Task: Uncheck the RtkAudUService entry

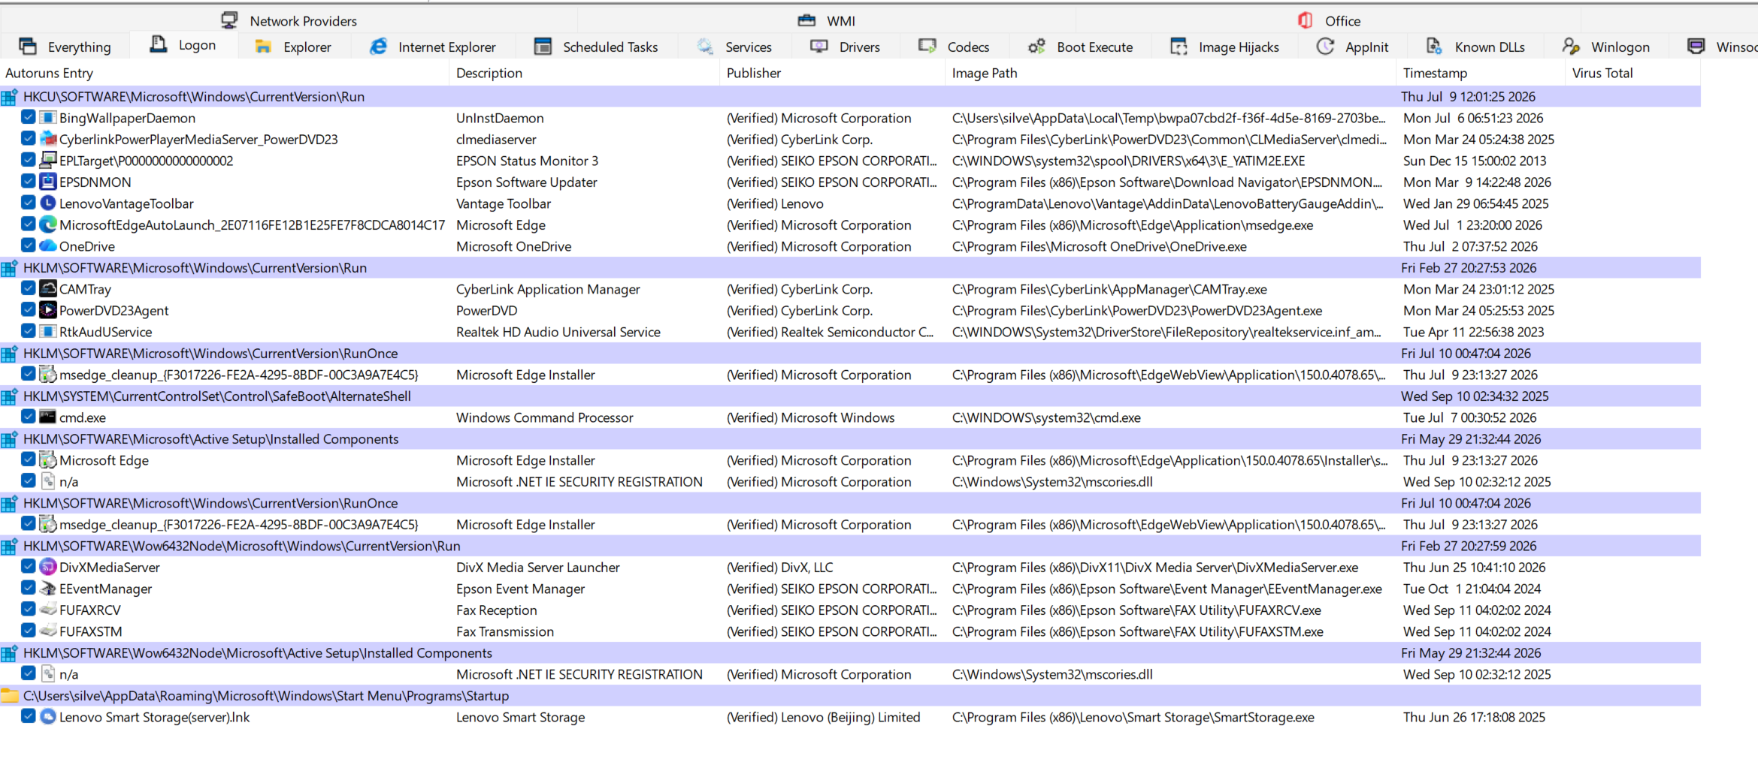Action: pyautogui.click(x=28, y=331)
